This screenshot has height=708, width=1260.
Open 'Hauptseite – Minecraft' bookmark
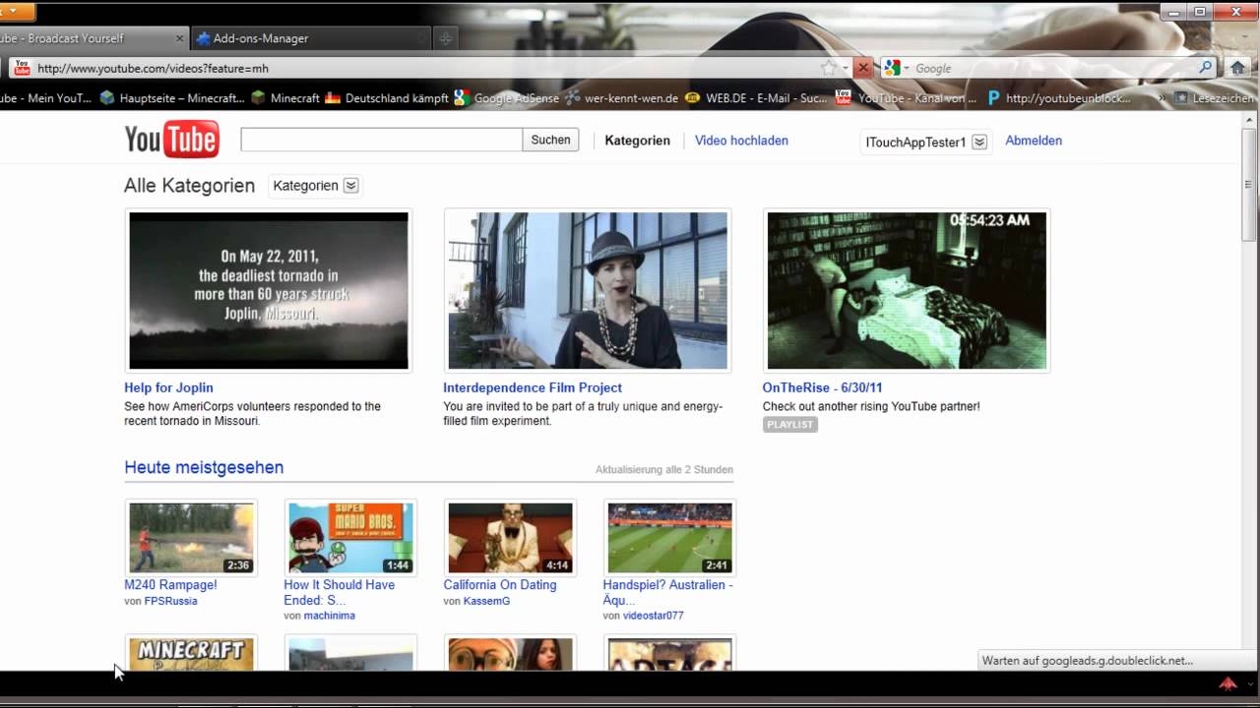[x=173, y=98]
